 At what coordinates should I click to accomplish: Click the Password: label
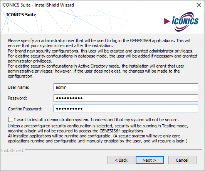coord(17,98)
